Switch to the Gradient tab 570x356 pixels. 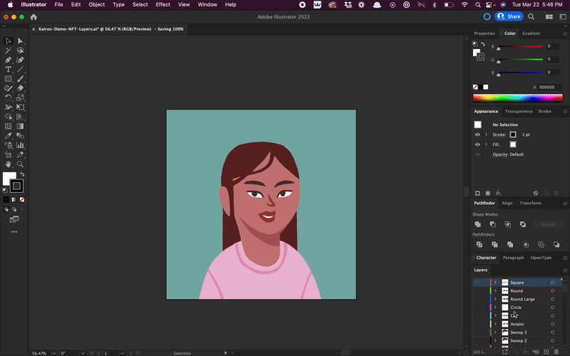[x=531, y=33]
